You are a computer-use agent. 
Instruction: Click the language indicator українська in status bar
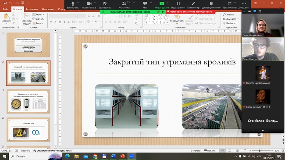25,150
